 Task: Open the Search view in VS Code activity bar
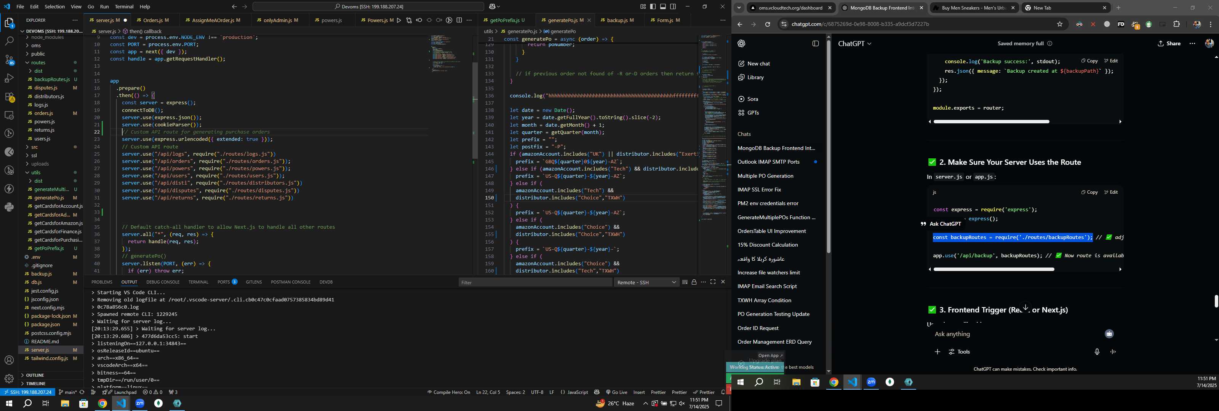9,41
